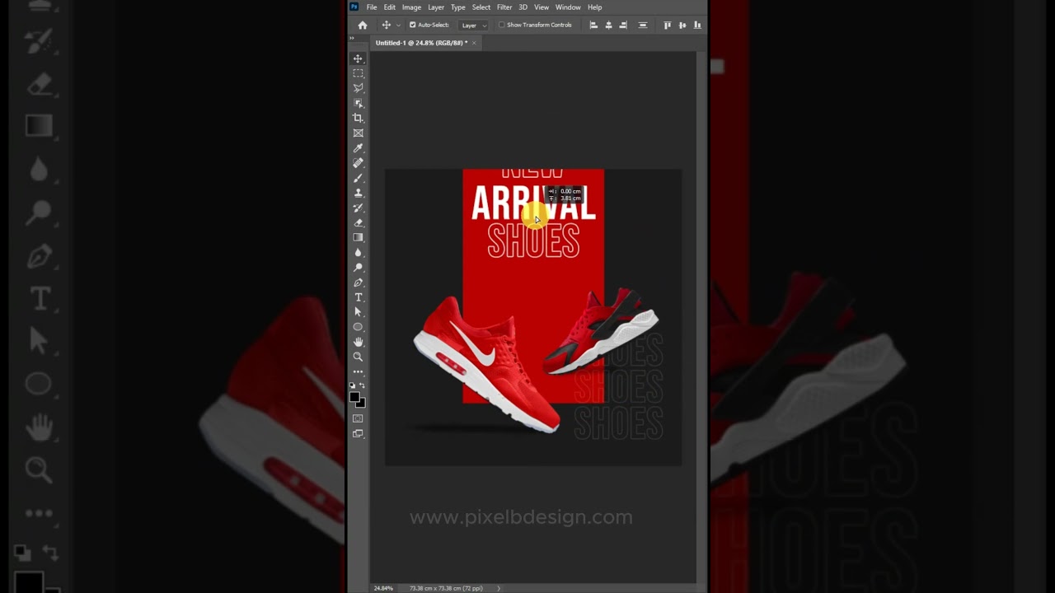The height and width of the screenshot is (593, 1055).
Task: Click the Zoom tool magnifier
Action: 358,357
